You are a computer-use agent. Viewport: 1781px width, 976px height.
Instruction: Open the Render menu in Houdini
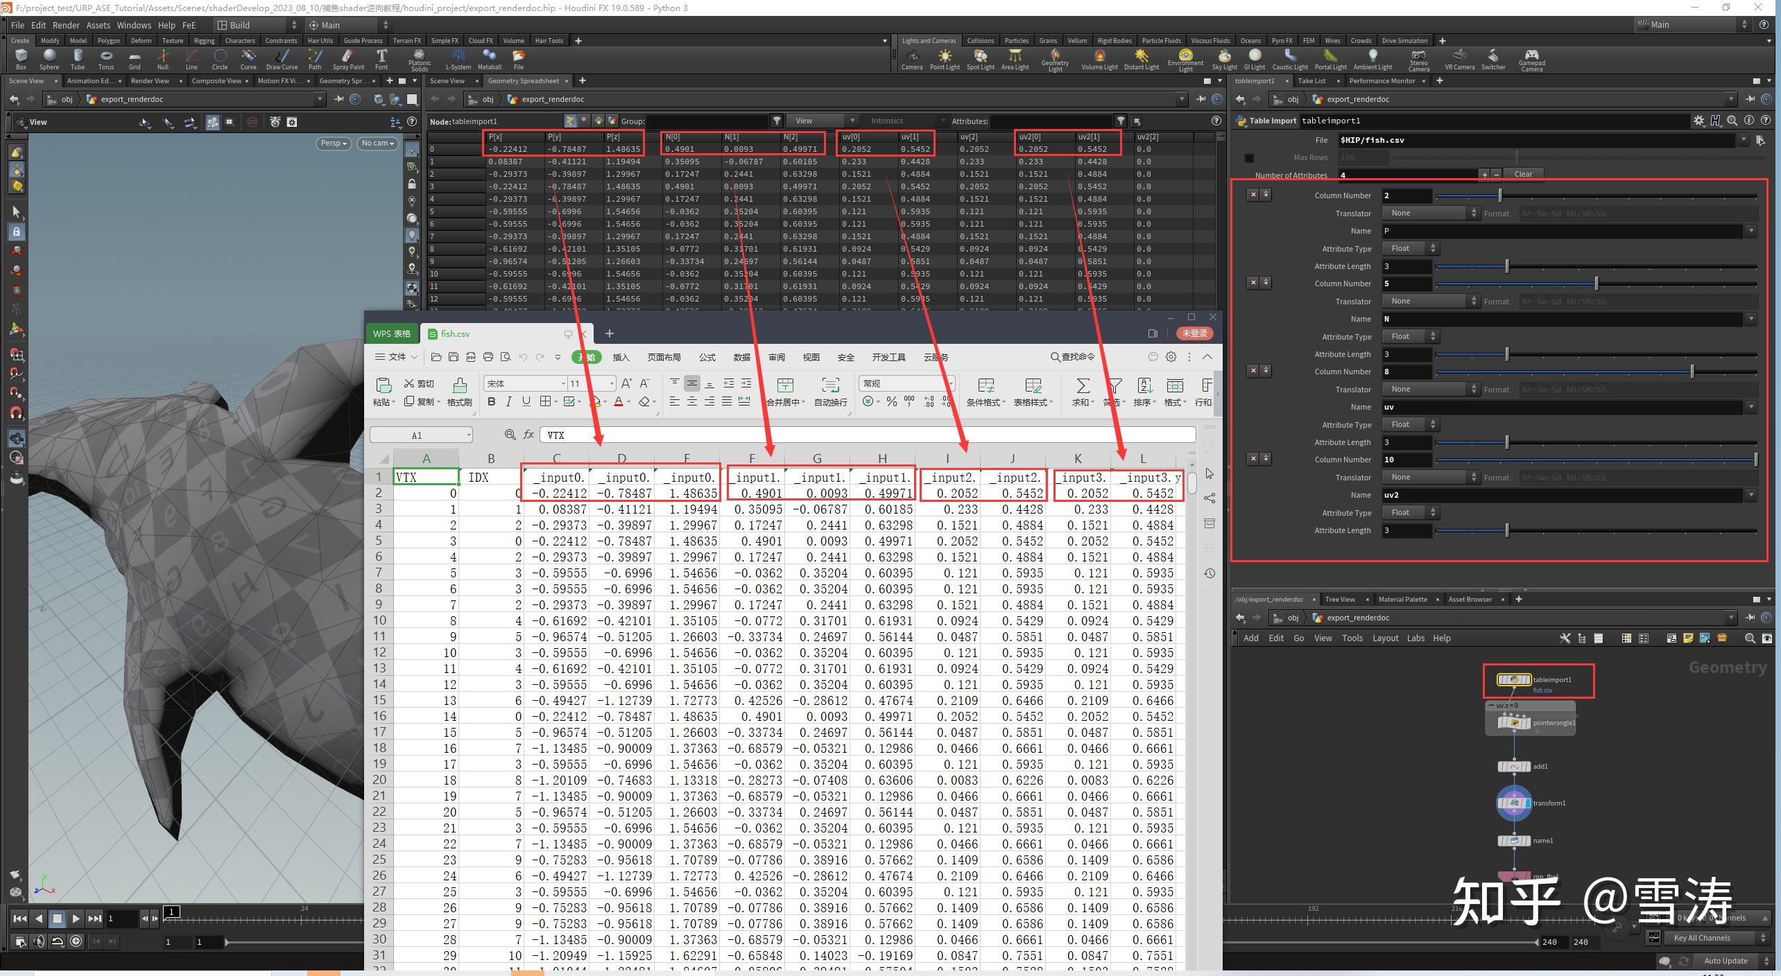[x=66, y=25]
